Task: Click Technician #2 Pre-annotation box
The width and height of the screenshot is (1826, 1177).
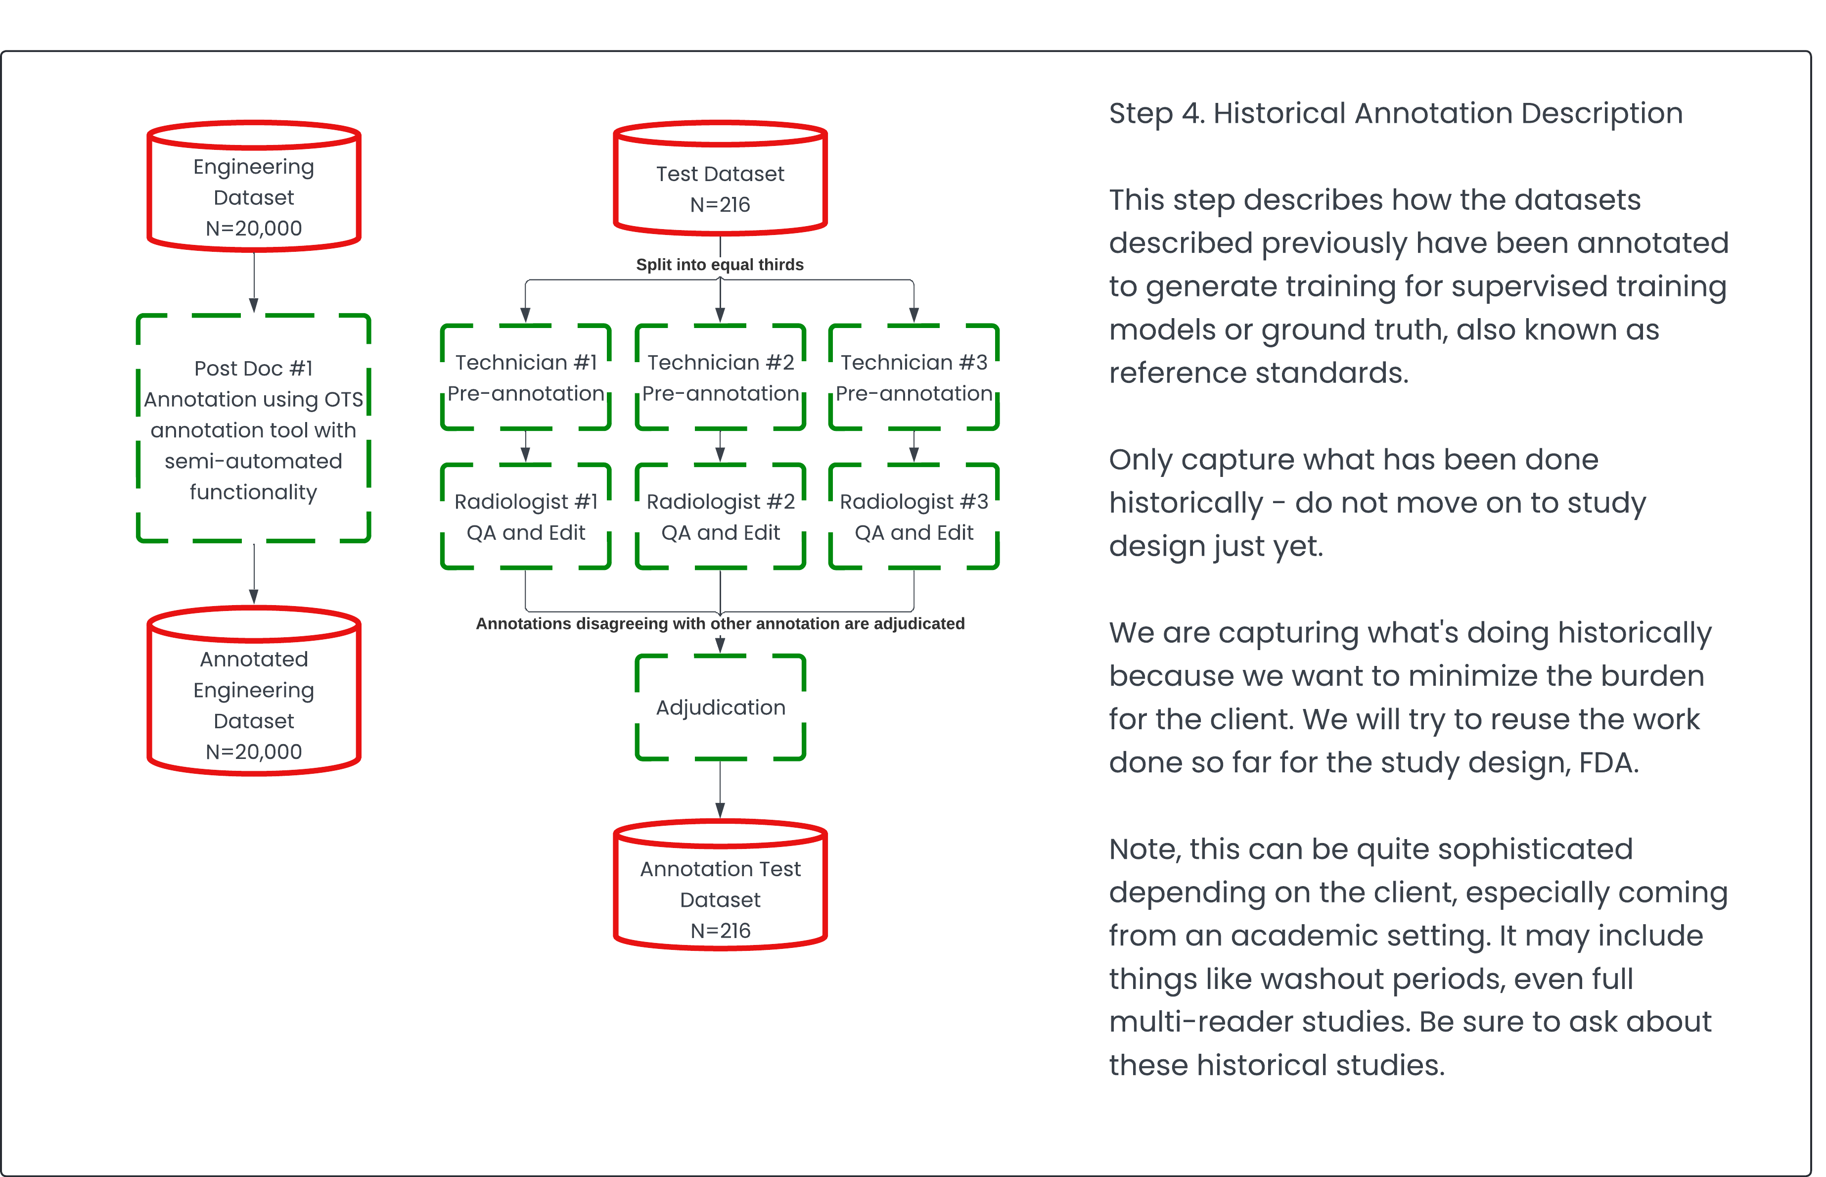Action: pos(720,377)
